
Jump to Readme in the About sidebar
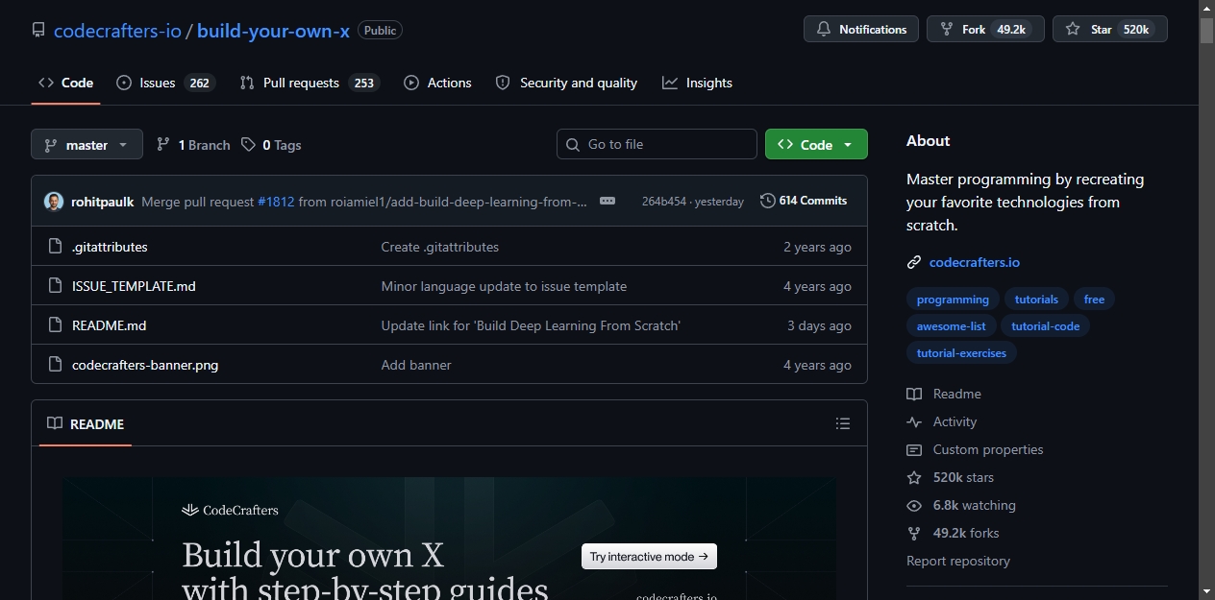(x=944, y=394)
